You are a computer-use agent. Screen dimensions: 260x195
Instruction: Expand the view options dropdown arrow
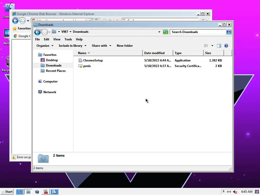pos(212,46)
